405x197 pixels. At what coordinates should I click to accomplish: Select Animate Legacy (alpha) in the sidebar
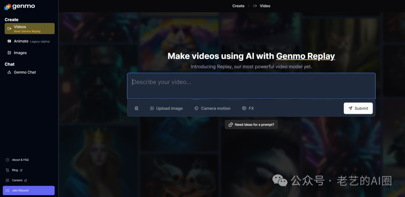click(30, 41)
